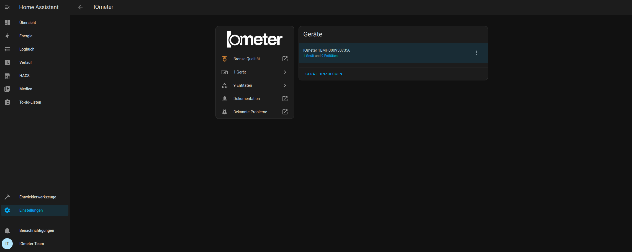
Task: Click the HACS store icon
Action: (7, 76)
